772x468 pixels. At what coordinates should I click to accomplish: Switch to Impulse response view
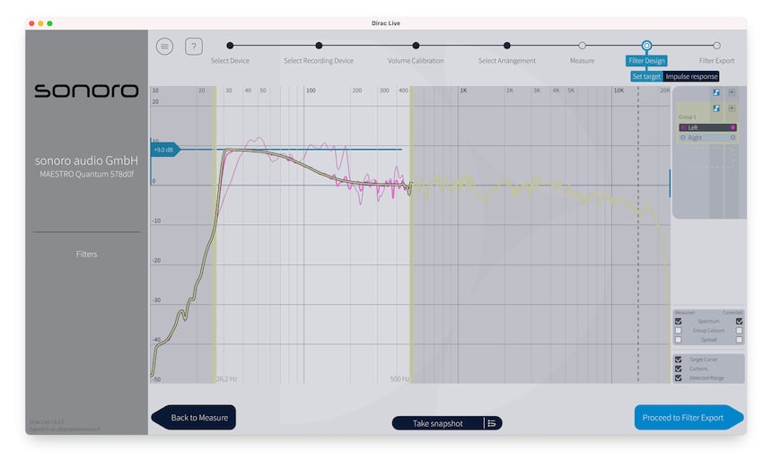click(x=691, y=77)
